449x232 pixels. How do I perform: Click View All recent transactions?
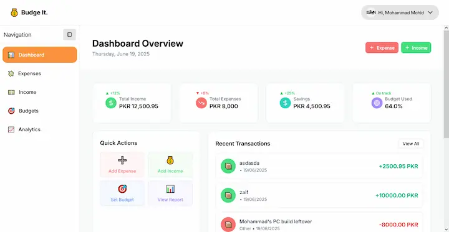click(410, 144)
